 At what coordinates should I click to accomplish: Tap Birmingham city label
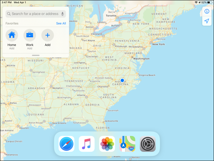coord(64,98)
